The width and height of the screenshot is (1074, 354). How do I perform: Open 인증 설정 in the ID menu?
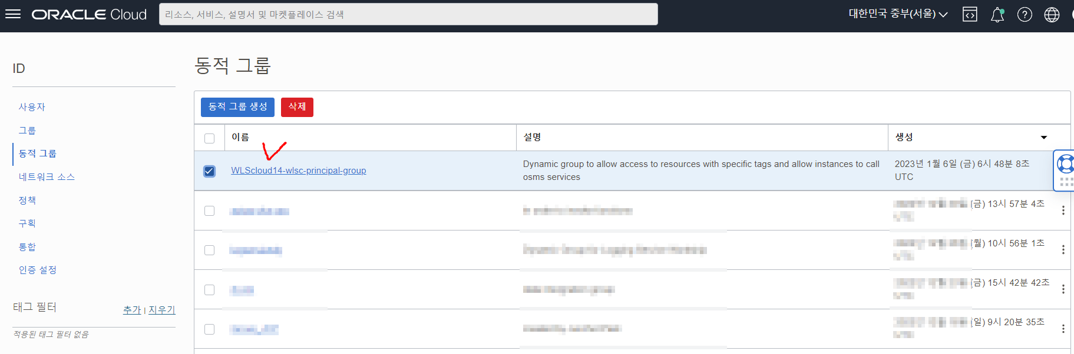pos(38,270)
